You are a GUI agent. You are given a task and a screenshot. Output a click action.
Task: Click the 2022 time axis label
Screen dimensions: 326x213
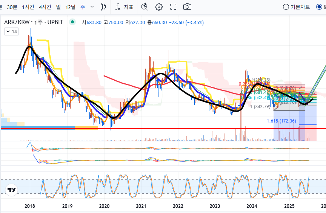(x=178, y=206)
